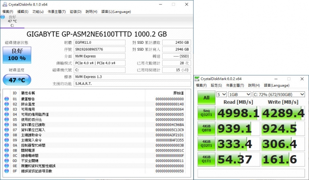Screen dimensions: 309x180
Task: Click the 4KiB Q1T1 write result 161.6
Action: pyautogui.click(x=283, y=160)
